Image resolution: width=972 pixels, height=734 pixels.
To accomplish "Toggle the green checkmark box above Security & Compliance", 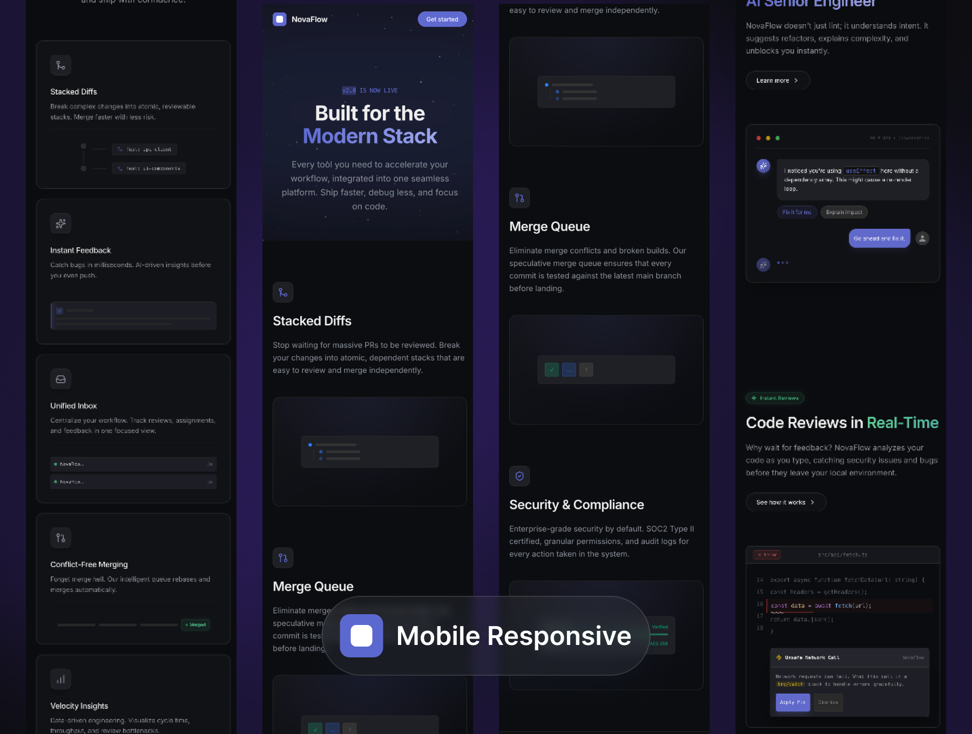I will pyautogui.click(x=551, y=370).
